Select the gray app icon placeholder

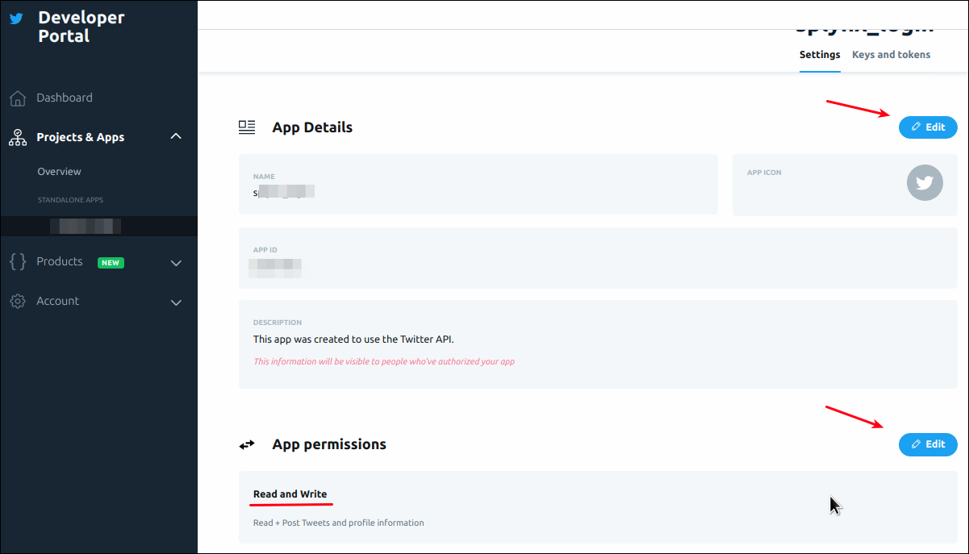[925, 183]
